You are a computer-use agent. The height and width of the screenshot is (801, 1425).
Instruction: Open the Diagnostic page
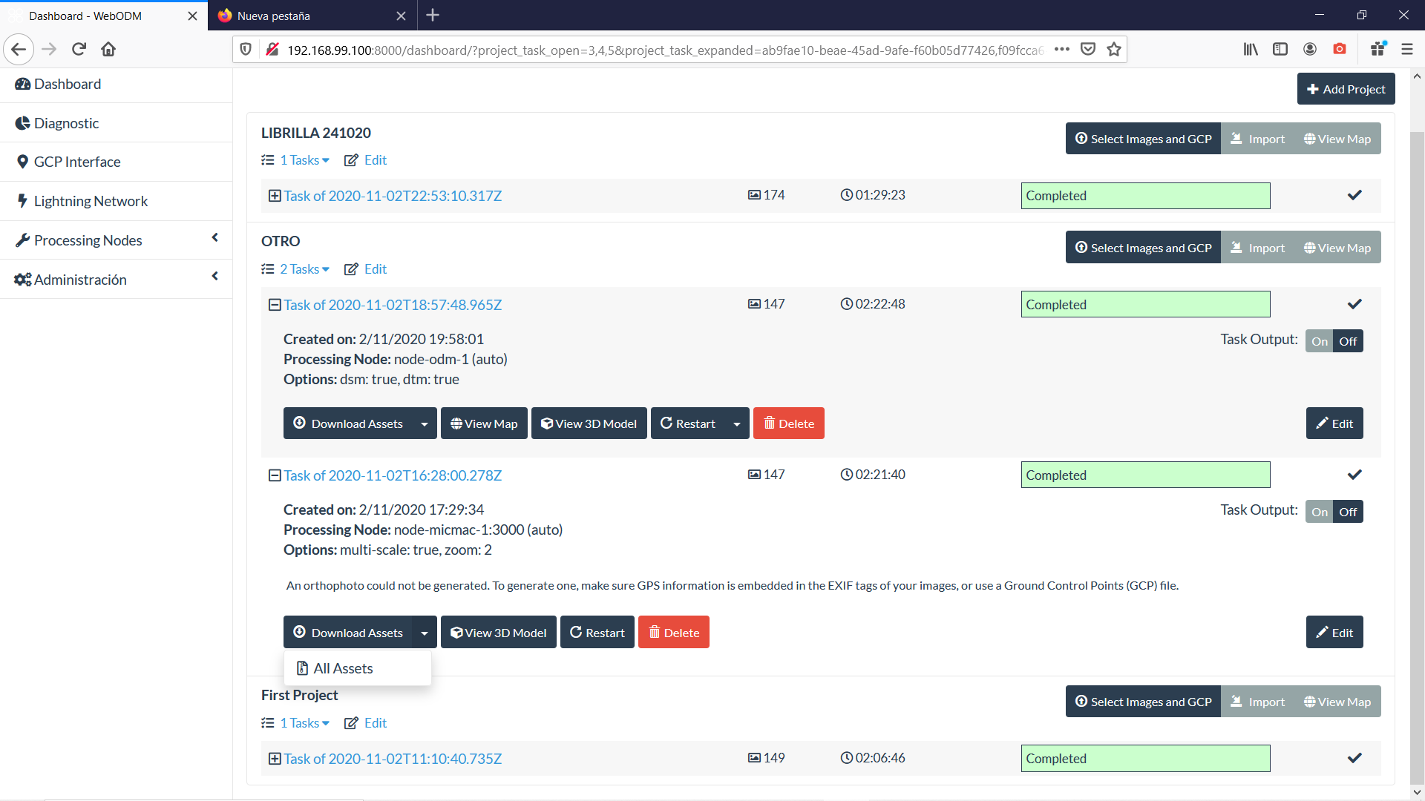tap(66, 123)
